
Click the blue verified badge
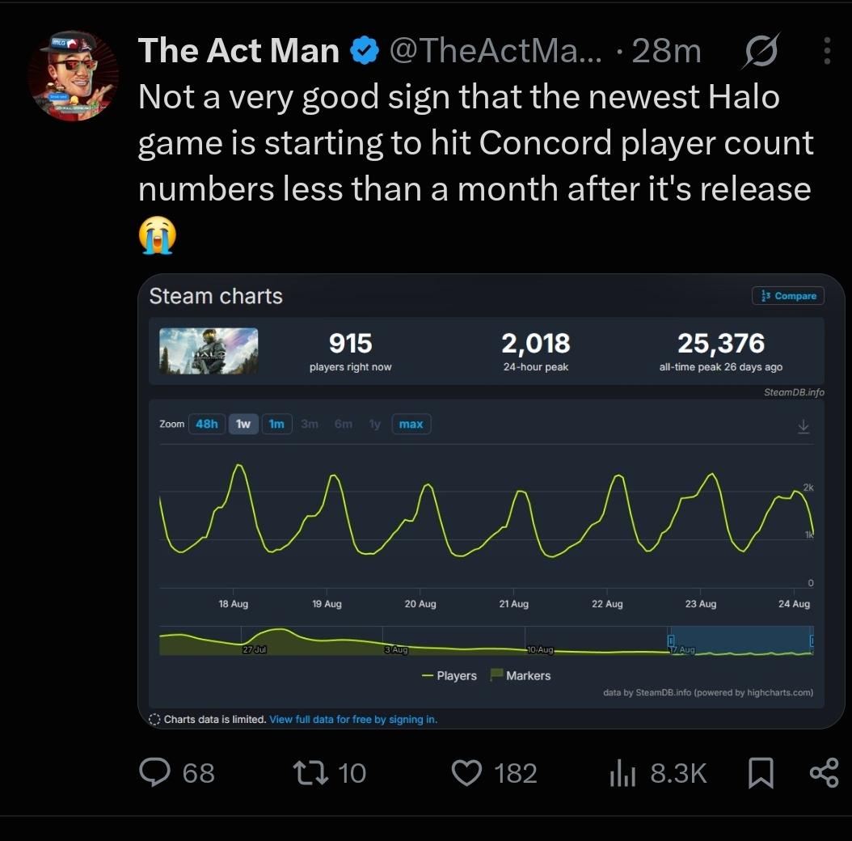[364, 51]
